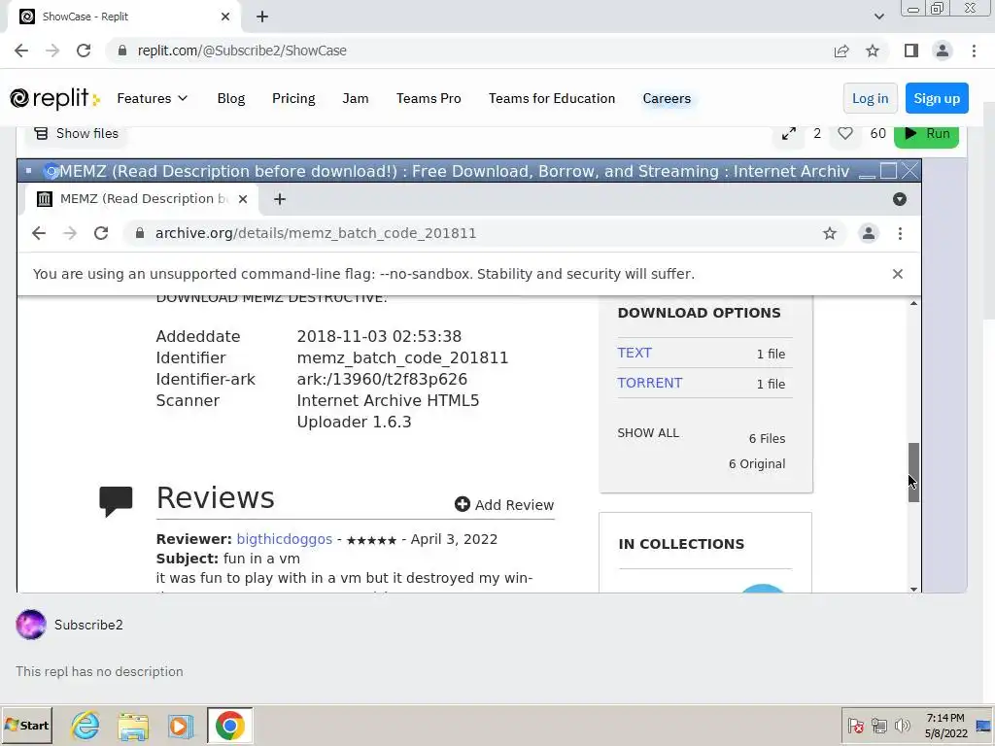Click SHOW ALL download files
Image resolution: width=995 pixels, height=746 pixels.
tap(648, 432)
